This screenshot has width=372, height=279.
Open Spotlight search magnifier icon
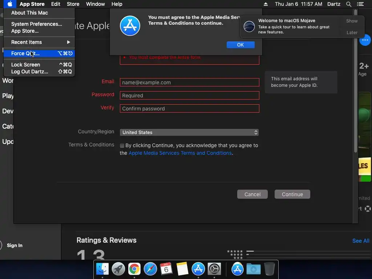coord(348,4)
